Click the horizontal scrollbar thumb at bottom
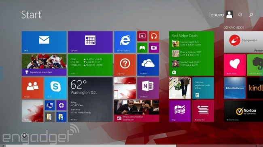This screenshot has height=147, width=263. (91, 146)
